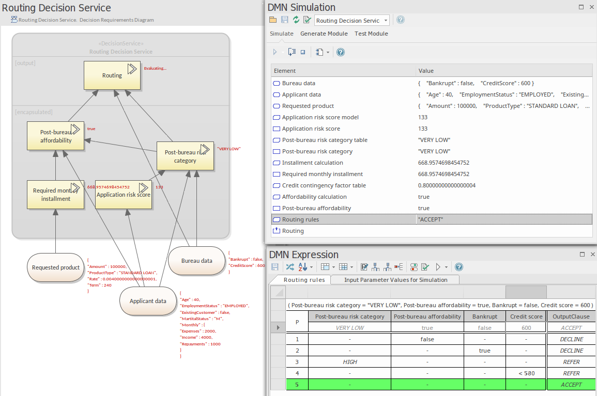Click the A-Z sort icon
The height and width of the screenshot is (396, 597).
pos(302,267)
